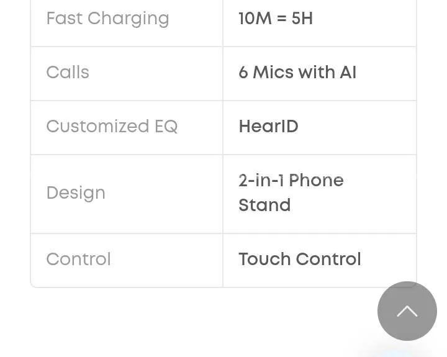Screen dimensions: 447x357
Task: Click the word 'Charging' in the first row
Action: tap(129, 19)
